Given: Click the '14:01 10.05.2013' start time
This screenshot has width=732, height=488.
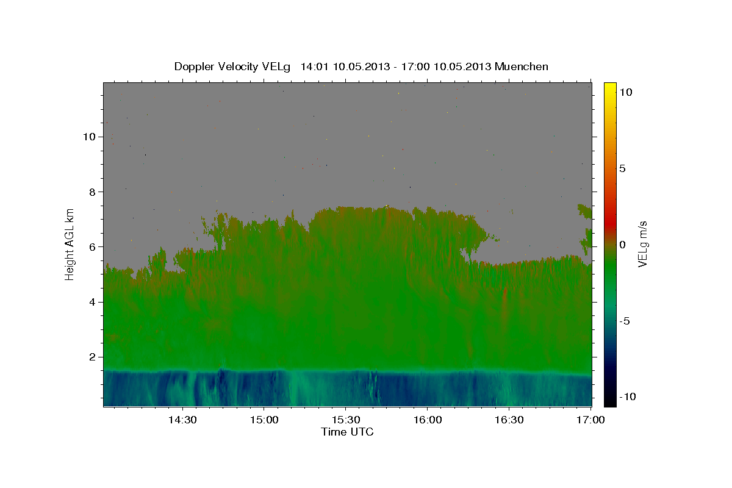Looking at the screenshot, I should pyautogui.click(x=345, y=66).
